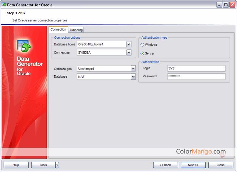Viewport: 237px width, 172px height.
Task: Focus the Login input field
Action: pos(196,68)
